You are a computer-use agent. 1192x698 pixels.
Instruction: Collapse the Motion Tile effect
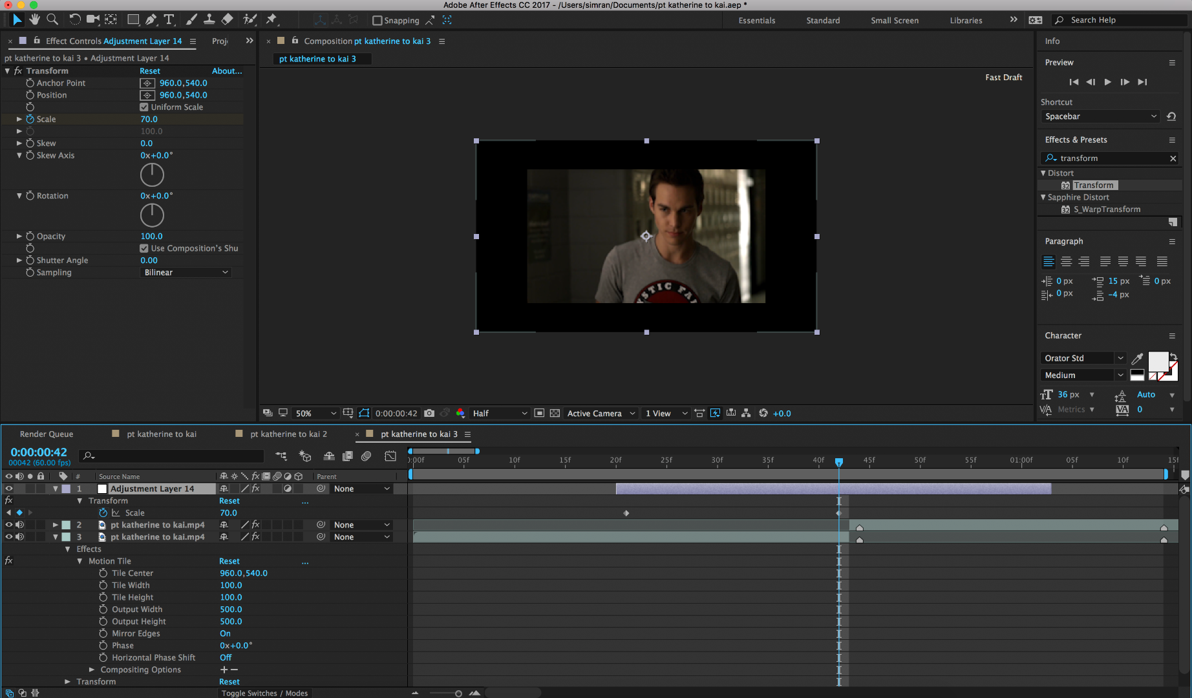coord(80,560)
